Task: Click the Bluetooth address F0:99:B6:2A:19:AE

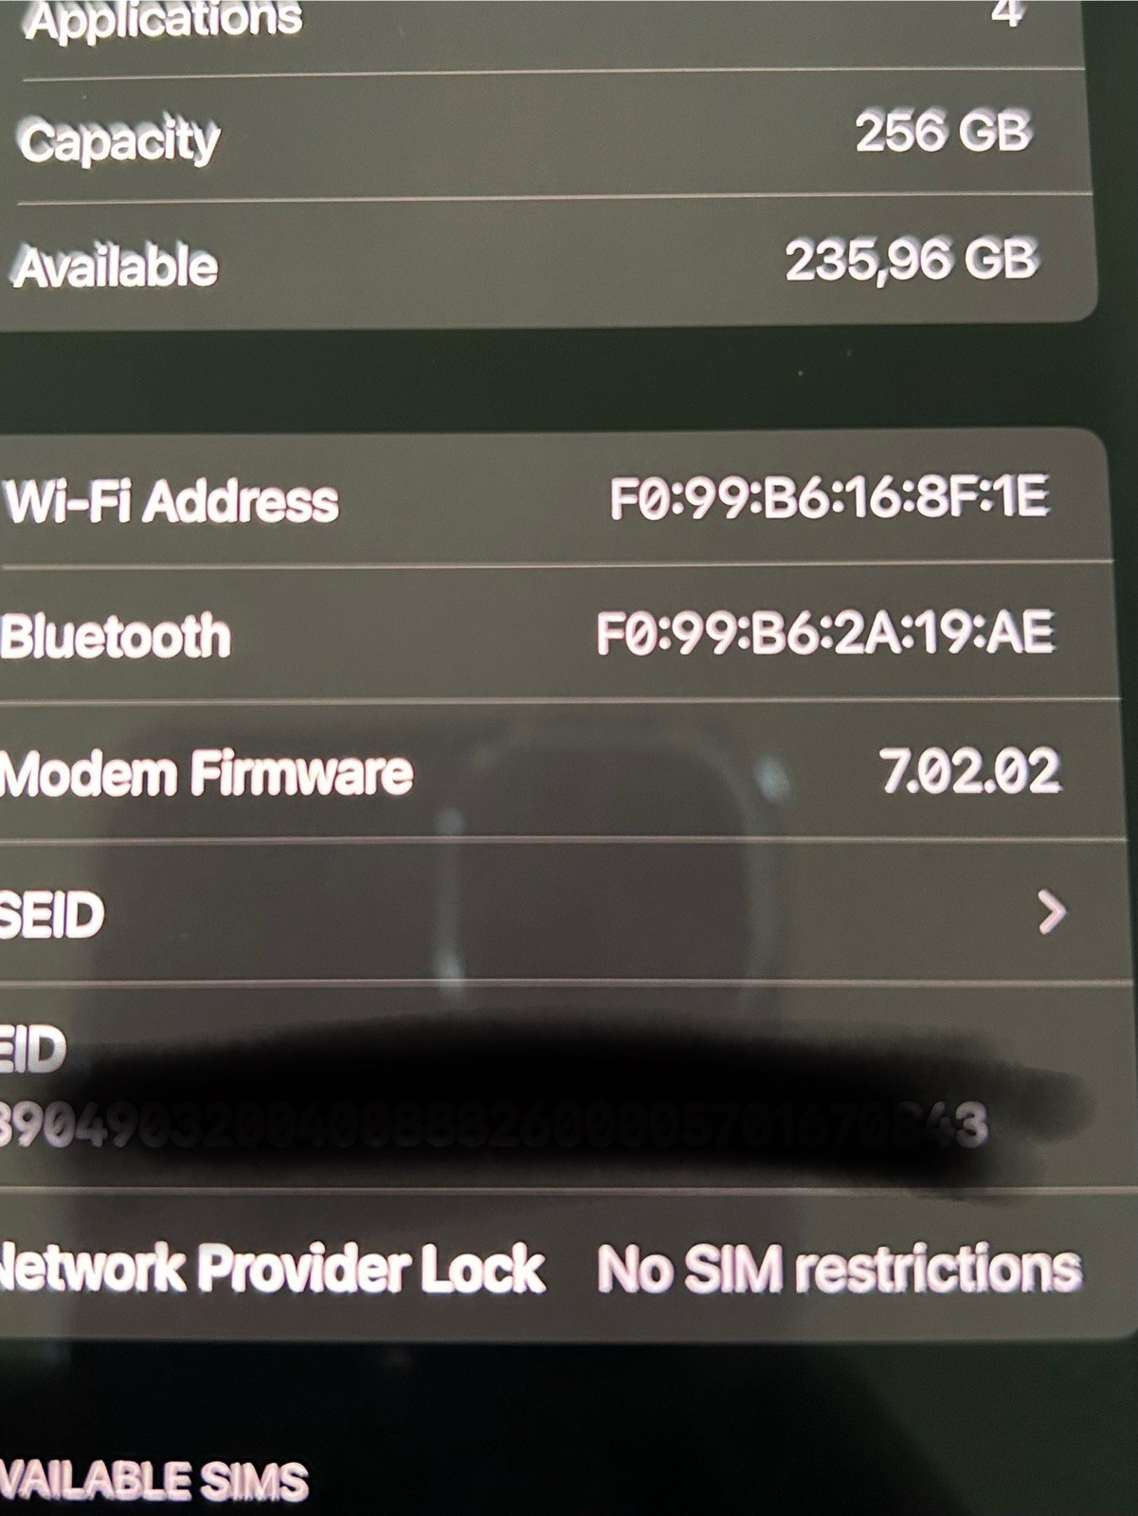Action: tap(825, 633)
